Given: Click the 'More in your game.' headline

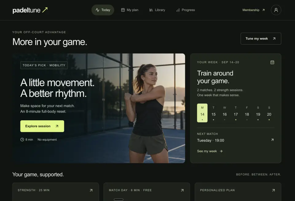Looking at the screenshot, I should click(50, 42).
